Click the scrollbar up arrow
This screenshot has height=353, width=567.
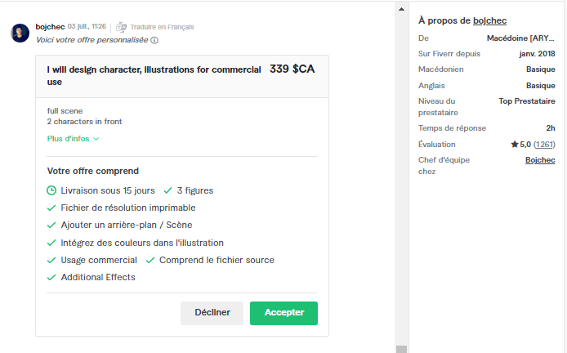click(401, 8)
